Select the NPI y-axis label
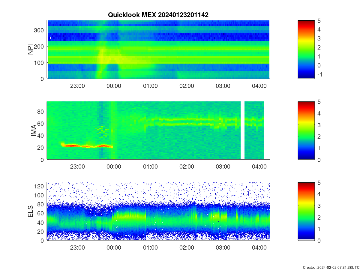360x270 pixels. pyautogui.click(x=30, y=49)
